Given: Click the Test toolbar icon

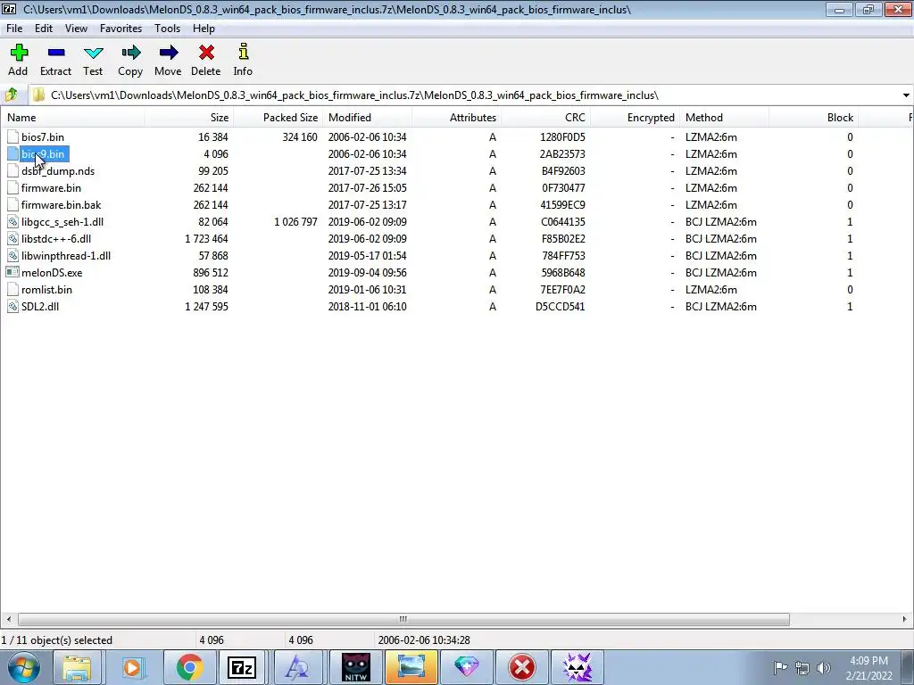Looking at the screenshot, I should (x=93, y=53).
